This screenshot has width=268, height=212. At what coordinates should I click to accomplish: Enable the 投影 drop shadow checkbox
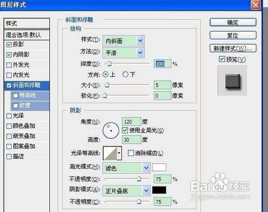point(9,45)
